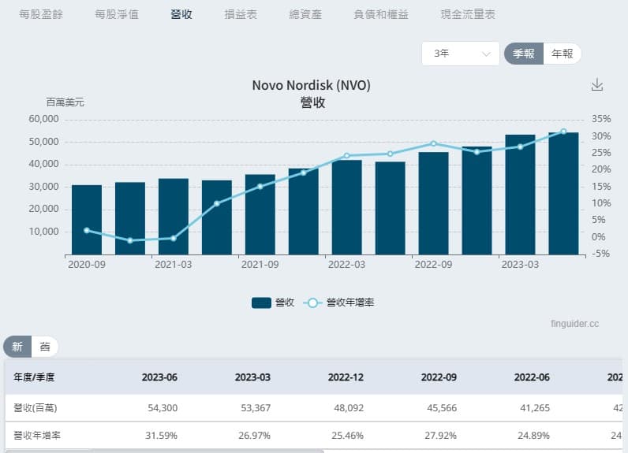The image size is (628, 453).
Task: Click the 2022-06 column header
Action: (532, 377)
